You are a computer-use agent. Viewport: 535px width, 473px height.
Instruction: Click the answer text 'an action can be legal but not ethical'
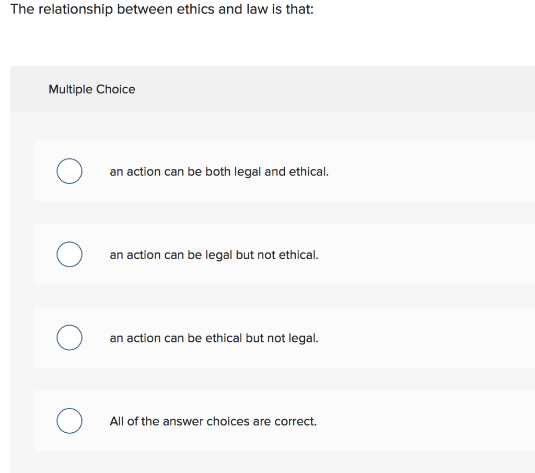pyautogui.click(x=214, y=255)
